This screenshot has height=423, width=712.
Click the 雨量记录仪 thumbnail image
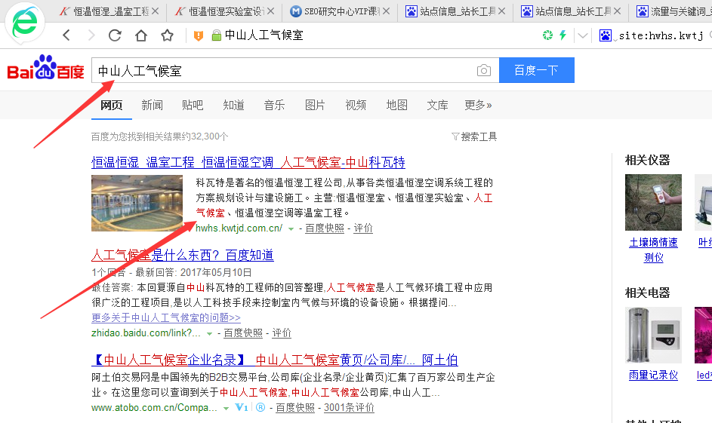click(653, 335)
